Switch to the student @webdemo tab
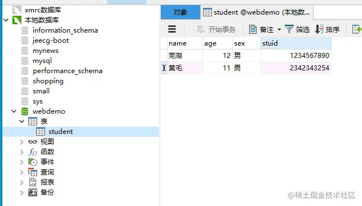This screenshot has width=362, height=206. coord(257,12)
